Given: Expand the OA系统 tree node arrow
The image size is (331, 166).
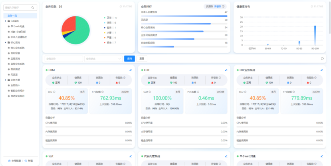Looking at the screenshot, I should tap(5, 21).
